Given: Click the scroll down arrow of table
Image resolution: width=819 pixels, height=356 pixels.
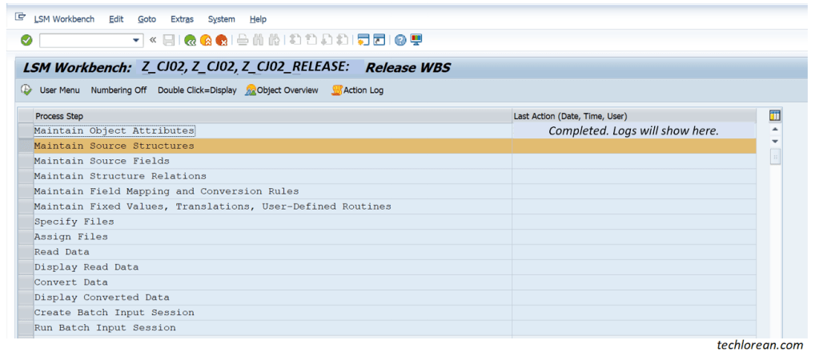Looking at the screenshot, I should pyautogui.click(x=775, y=142).
